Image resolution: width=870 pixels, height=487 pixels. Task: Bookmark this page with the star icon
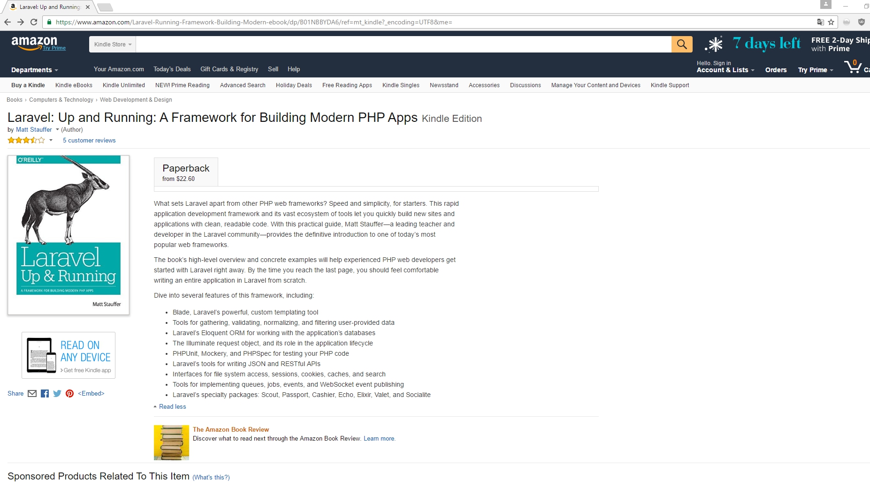(831, 22)
